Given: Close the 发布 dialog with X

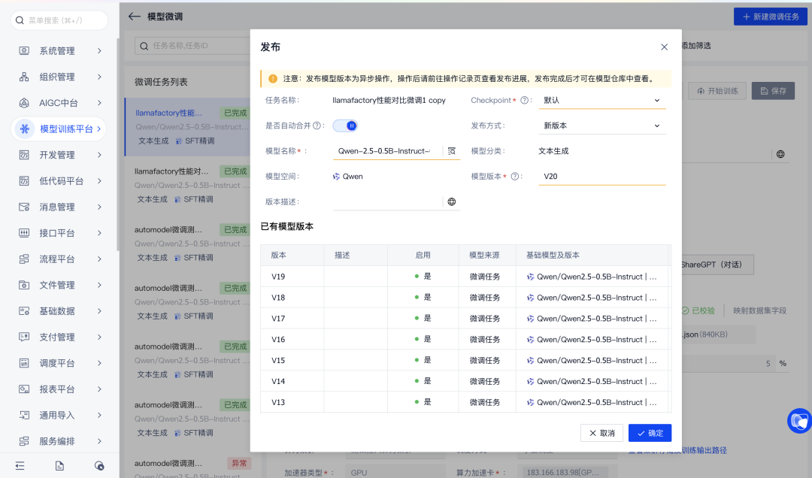Looking at the screenshot, I should click(664, 47).
